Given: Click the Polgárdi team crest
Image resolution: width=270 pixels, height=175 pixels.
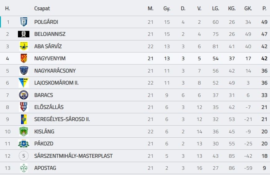Looking at the screenshot, I should (24, 22).
